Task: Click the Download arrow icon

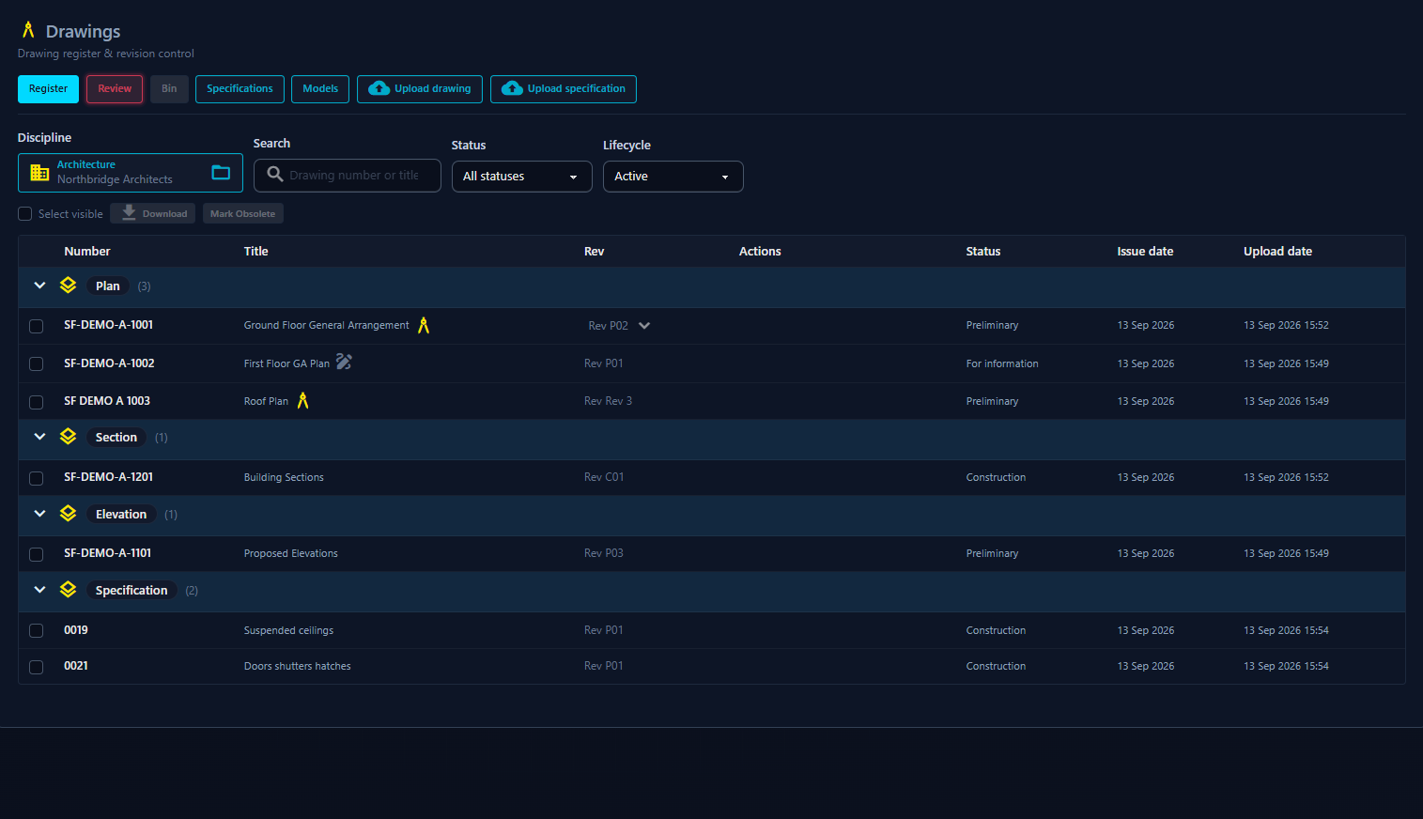Action: (129, 213)
